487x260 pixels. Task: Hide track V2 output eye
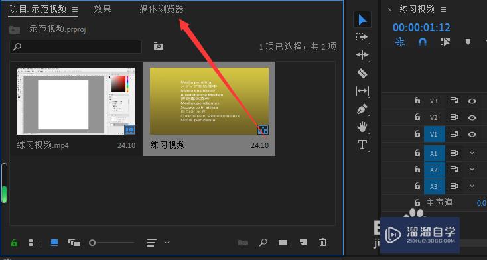pyautogui.click(x=472, y=118)
